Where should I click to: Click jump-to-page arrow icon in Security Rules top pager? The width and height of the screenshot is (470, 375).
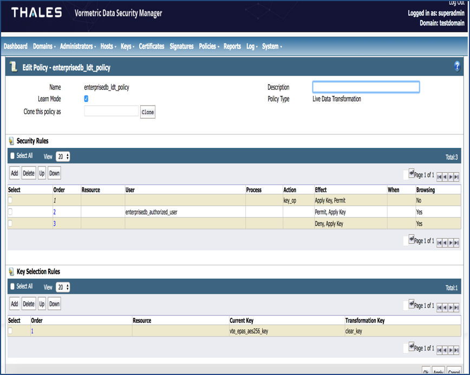point(412,174)
